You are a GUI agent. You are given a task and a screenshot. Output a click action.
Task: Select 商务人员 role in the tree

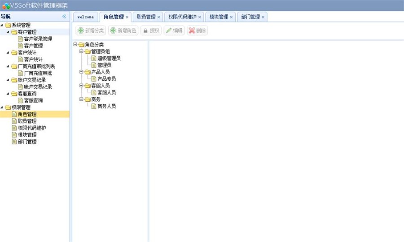click(x=106, y=106)
